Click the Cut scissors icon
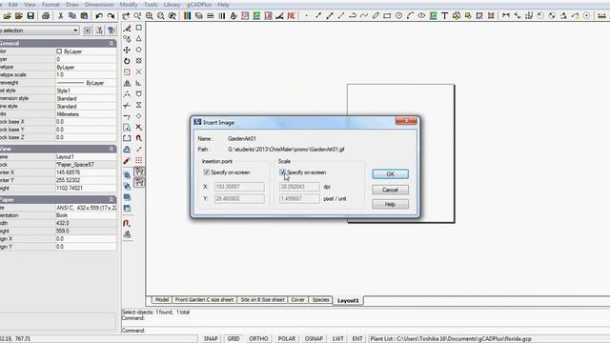The height and width of the screenshot is (343, 610). [x=60, y=16]
